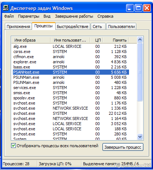Select the ctfmon.exe process
This screenshot has height=170, width=153.
[71, 57]
